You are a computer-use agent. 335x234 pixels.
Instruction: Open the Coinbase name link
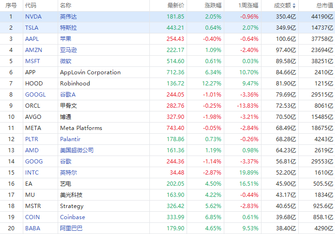tap(73, 217)
